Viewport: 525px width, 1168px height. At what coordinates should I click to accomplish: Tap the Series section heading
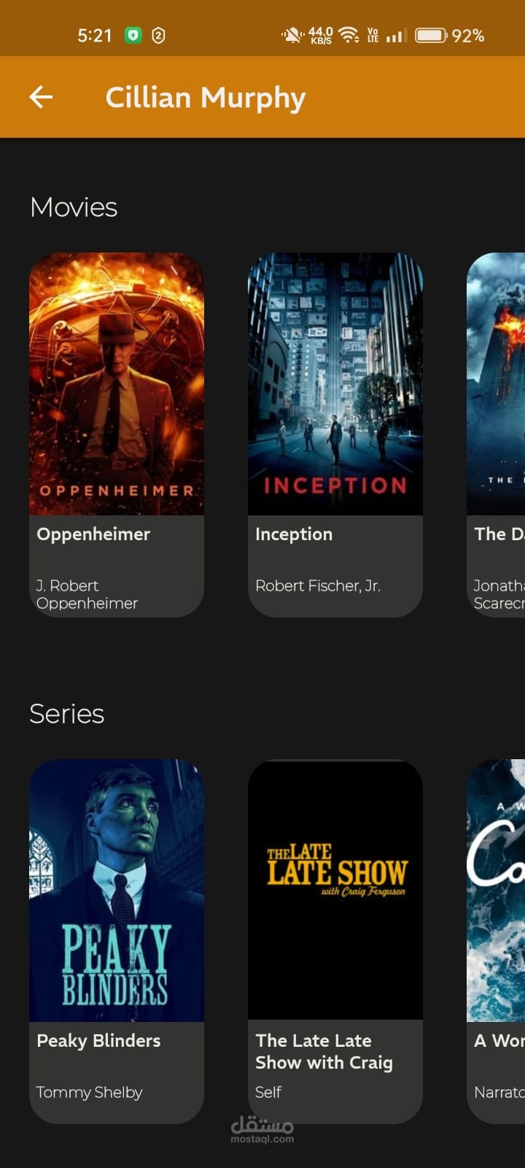(66, 714)
